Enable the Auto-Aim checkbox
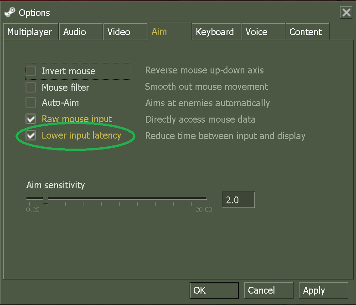 pos(31,103)
